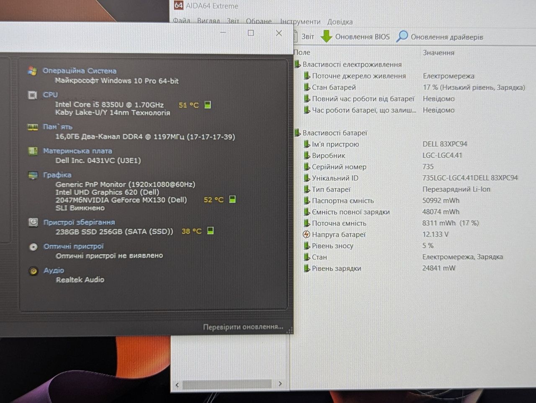Click the Пам'ять heading in Speccy
The height and width of the screenshot is (403, 536).
(x=58, y=126)
